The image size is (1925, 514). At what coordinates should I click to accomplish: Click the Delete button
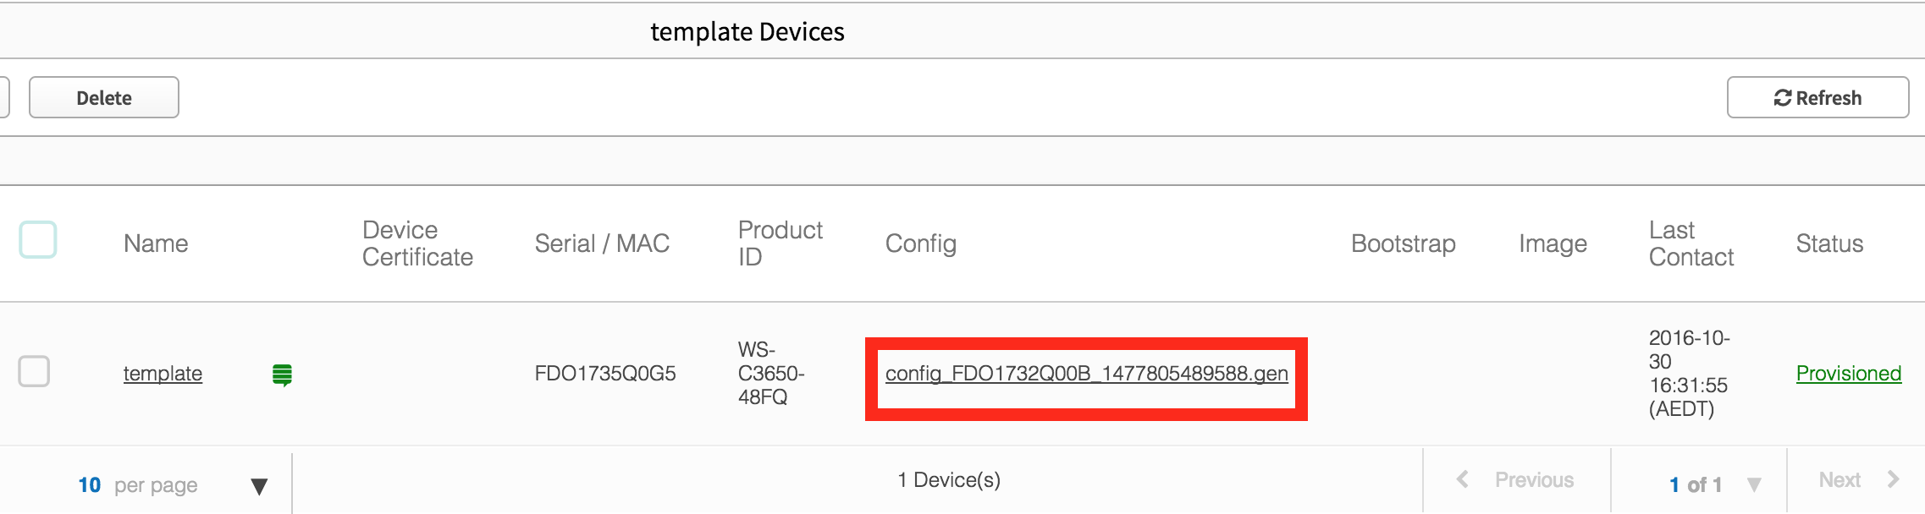(x=104, y=97)
